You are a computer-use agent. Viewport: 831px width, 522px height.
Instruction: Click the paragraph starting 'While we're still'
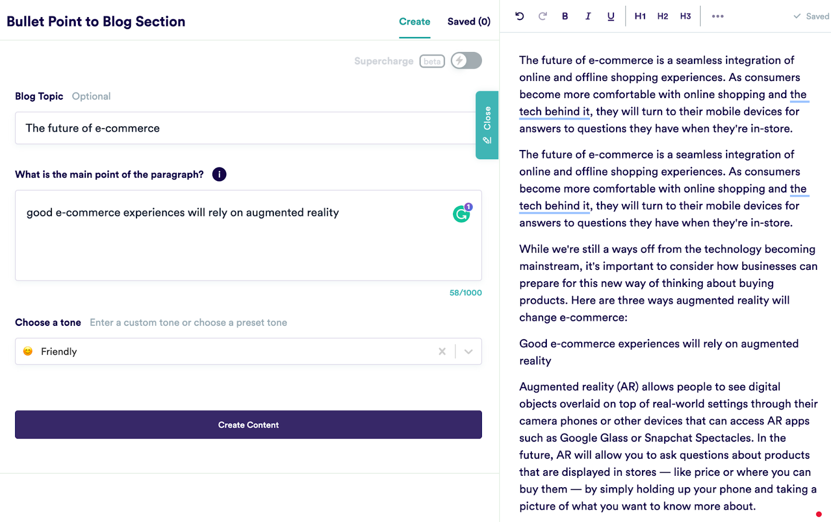click(668, 283)
